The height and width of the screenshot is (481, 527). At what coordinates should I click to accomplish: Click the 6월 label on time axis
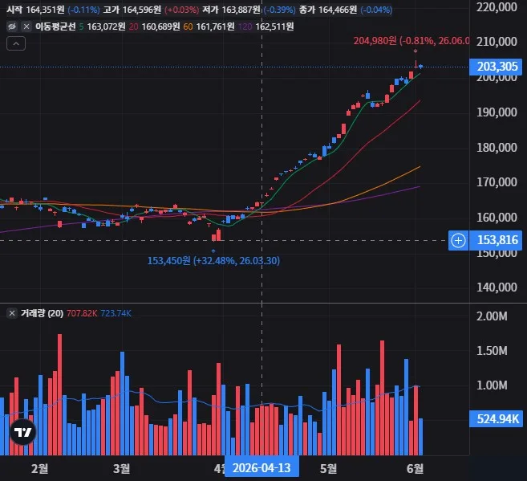coord(415,468)
